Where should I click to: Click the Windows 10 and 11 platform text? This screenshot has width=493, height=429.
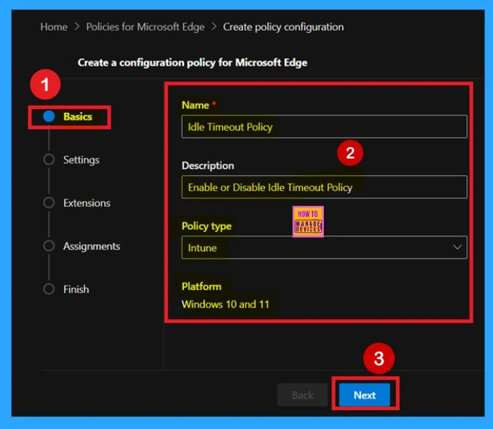(x=226, y=304)
